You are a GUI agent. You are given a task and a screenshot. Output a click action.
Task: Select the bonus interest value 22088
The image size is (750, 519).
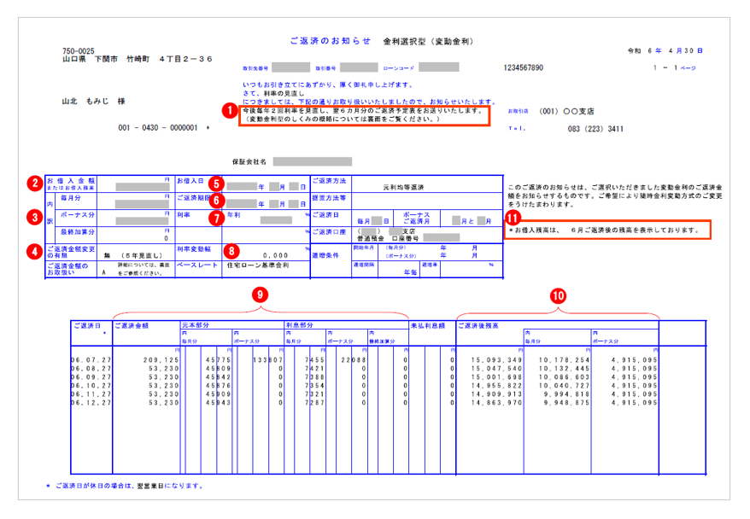coord(354,360)
